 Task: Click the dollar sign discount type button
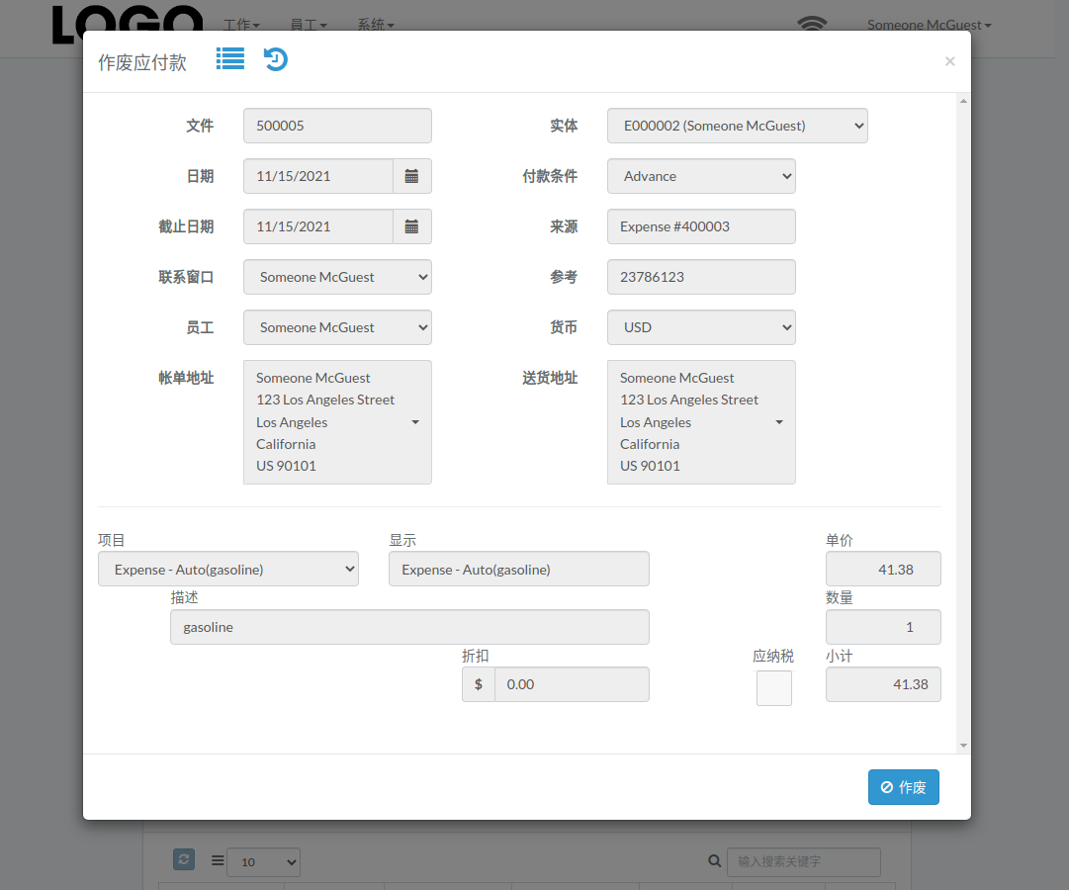(x=479, y=684)
